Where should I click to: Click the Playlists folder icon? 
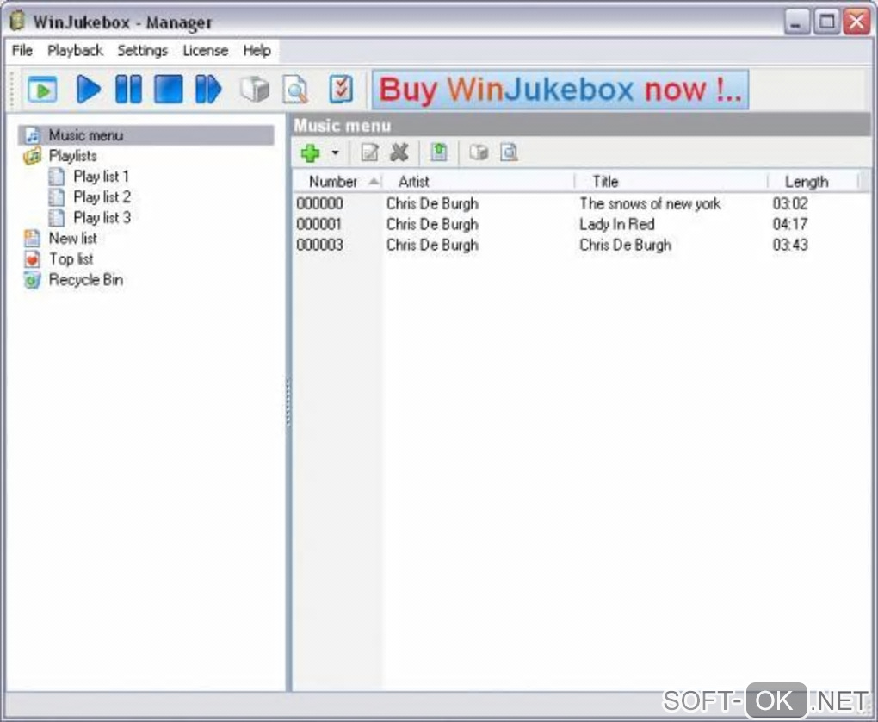pos(33,155)
